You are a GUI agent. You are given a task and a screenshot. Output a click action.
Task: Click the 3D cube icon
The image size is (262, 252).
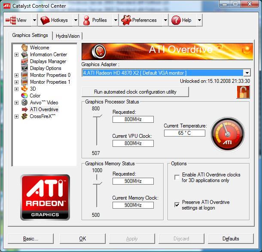click(24, 89)
